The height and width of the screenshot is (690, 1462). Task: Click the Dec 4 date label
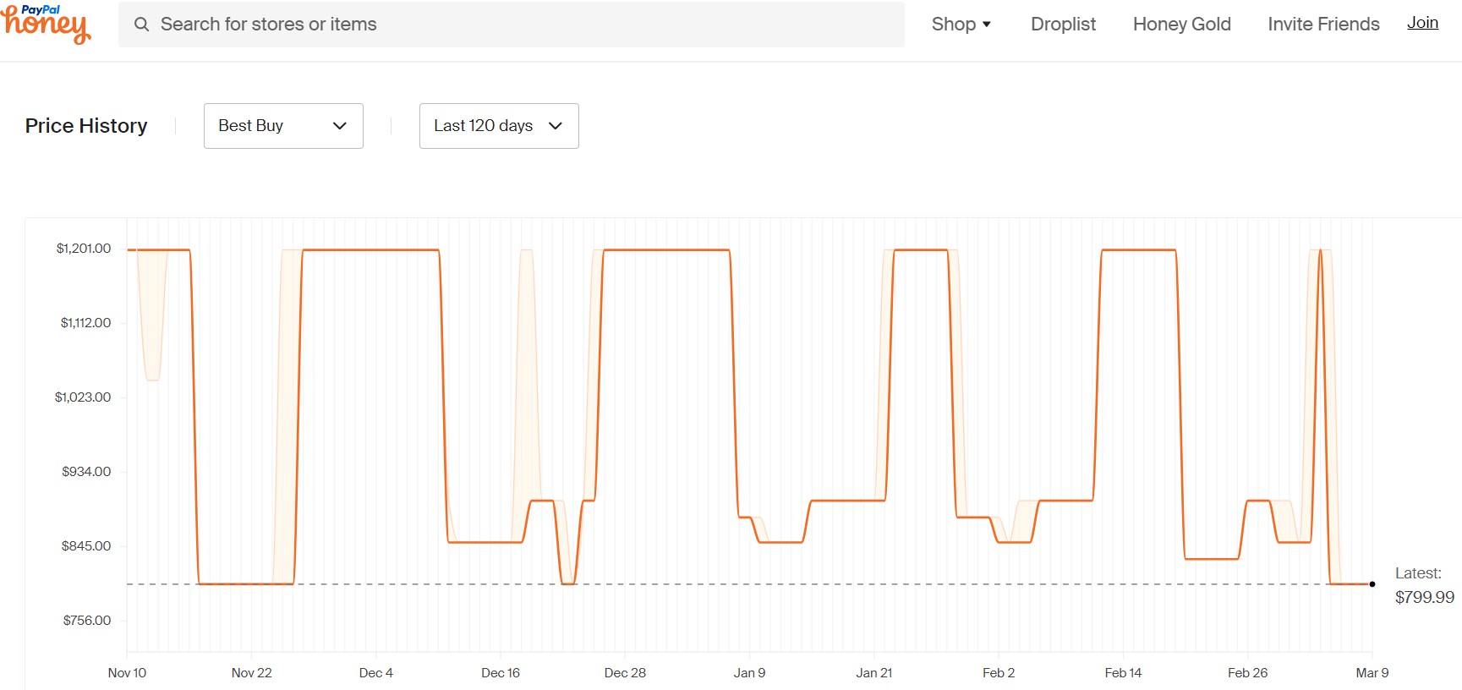click(x=376, y=673)
